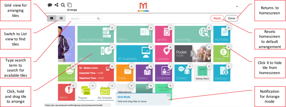The width and height of the screenshot is (286, 107).
Task: Select the Program tile
Action: click(x=86, y=92)
